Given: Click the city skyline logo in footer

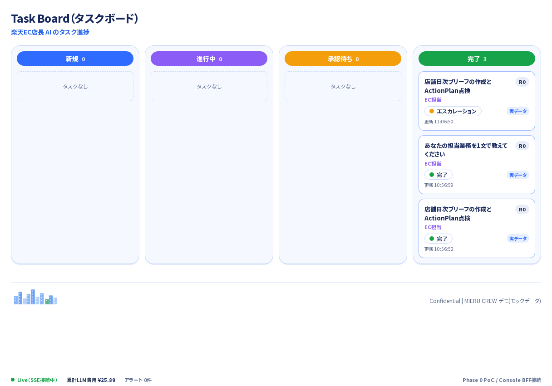Looking at the screenshot, I should tap(35, 297).
